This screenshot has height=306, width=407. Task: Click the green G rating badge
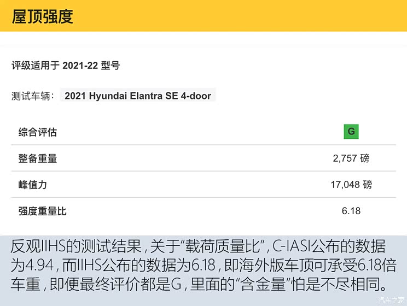pos(351,132)
